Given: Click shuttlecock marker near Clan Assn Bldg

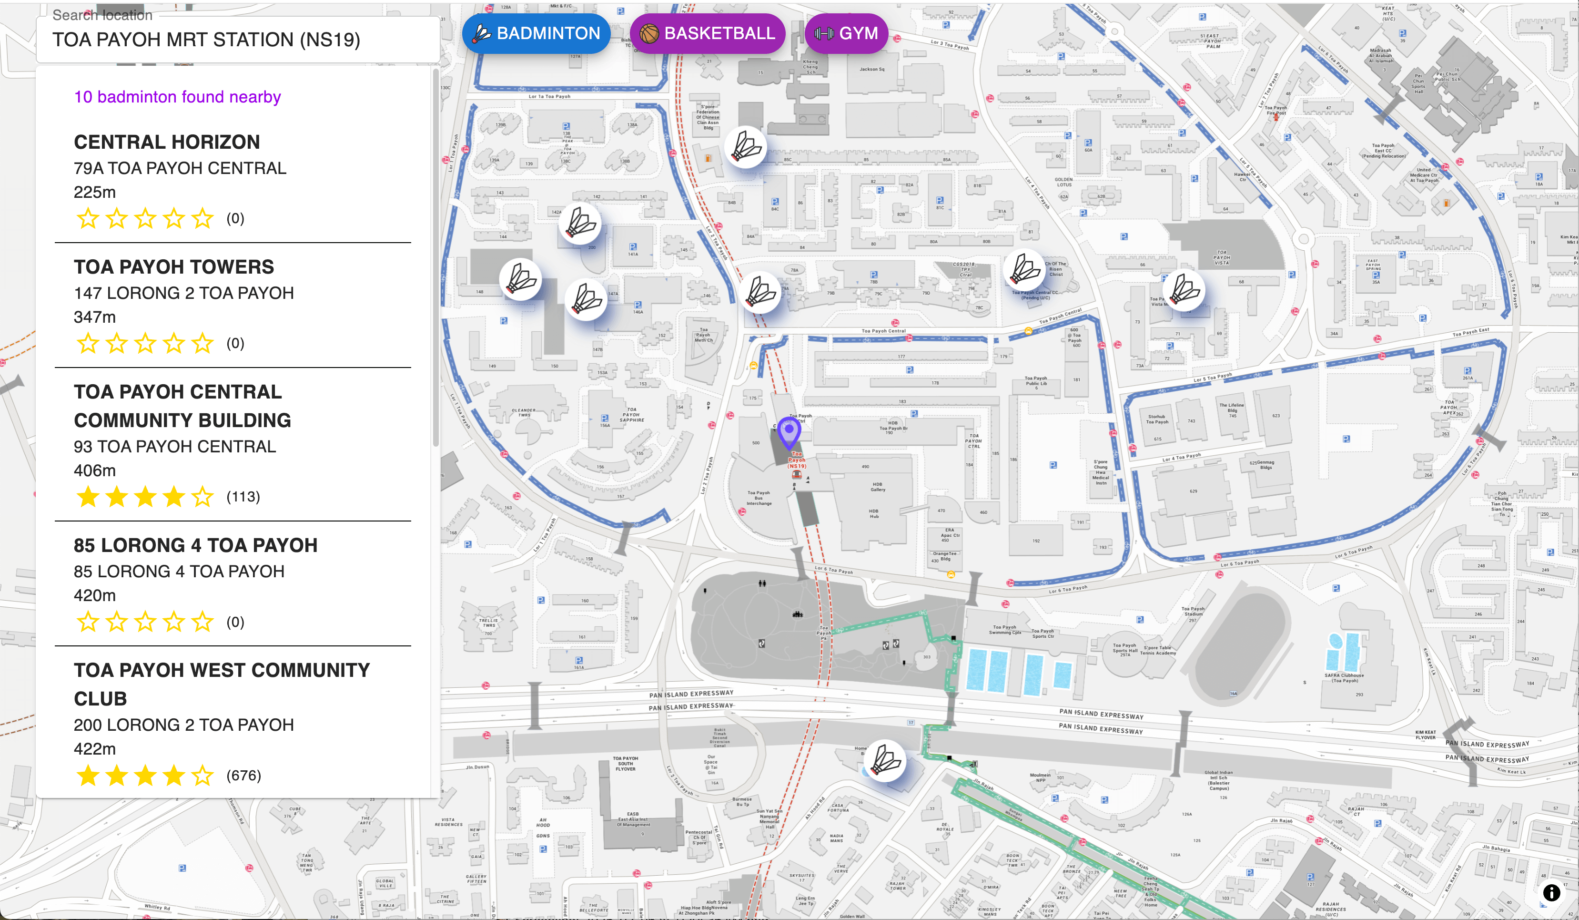Looking at the screenshot, I should (746, 148).
